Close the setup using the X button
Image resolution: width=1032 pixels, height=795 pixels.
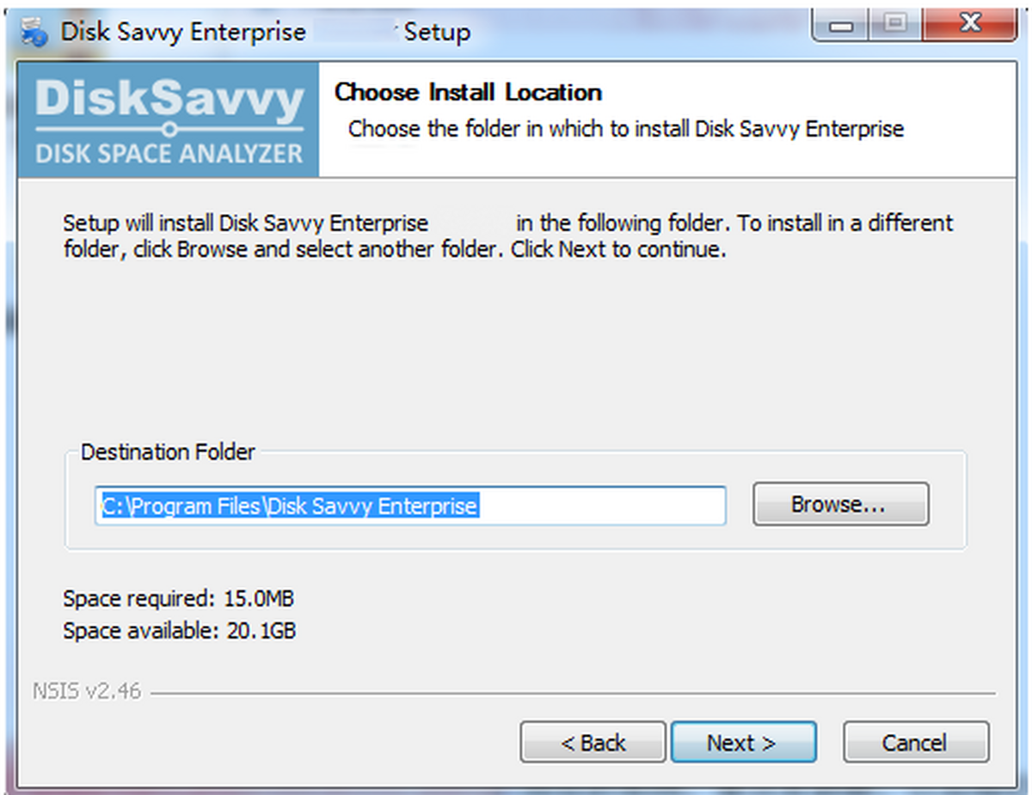click(969, 23)
